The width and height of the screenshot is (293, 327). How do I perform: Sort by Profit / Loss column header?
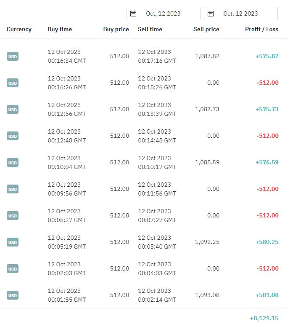tap(261, 29)
